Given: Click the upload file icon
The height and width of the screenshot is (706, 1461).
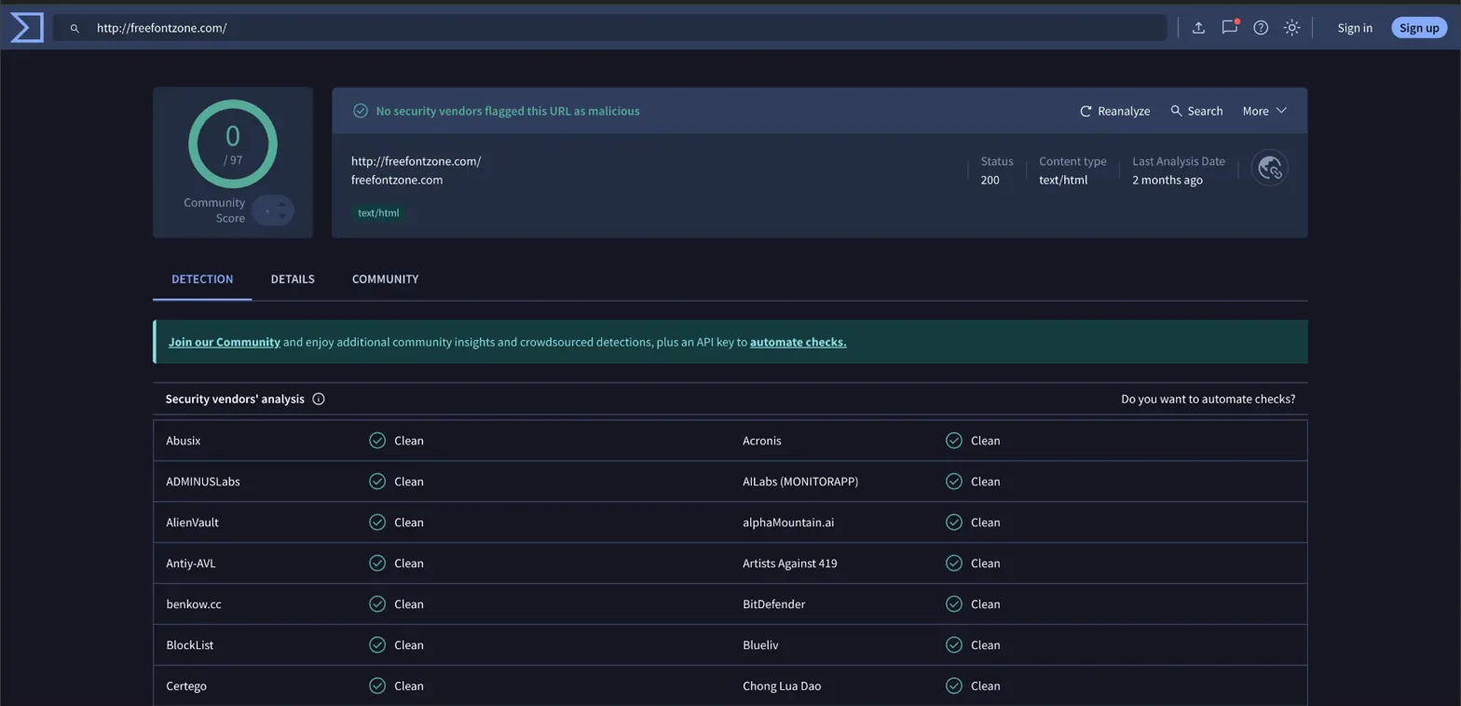Looking at the screenshot, I should [x=1198, y=28].
